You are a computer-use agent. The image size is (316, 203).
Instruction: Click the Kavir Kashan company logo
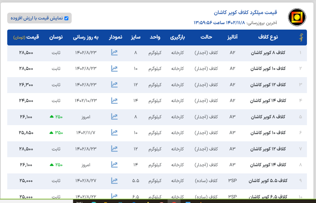tap(297, 17)
